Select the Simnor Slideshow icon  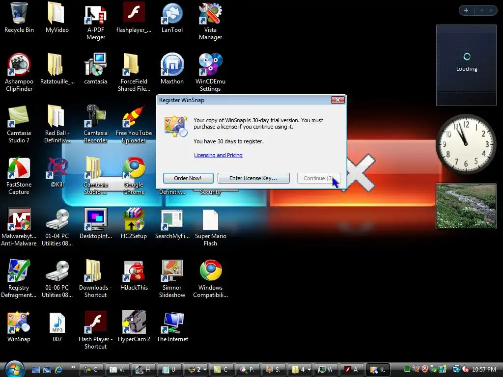point(172,271)
